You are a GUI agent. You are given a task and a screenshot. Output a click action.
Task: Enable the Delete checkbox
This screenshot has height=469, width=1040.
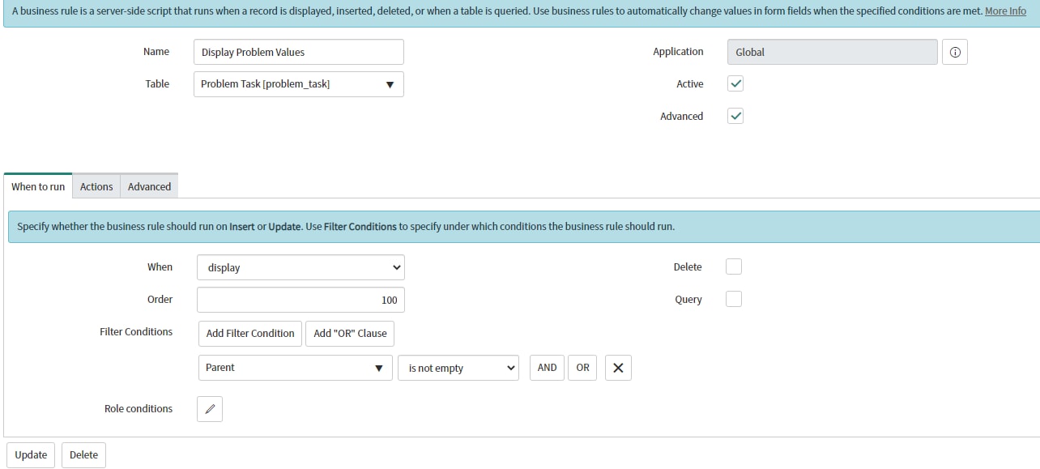tap(733, 266)
